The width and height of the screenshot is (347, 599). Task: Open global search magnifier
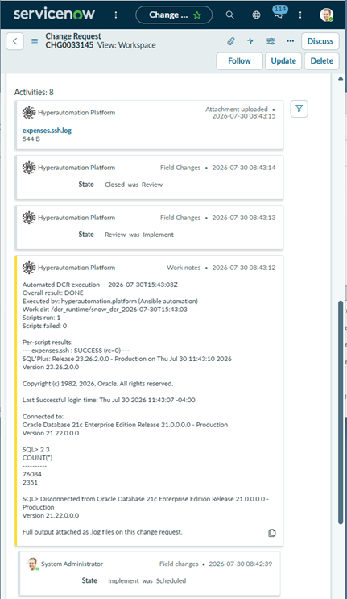(x=229, y=15)
